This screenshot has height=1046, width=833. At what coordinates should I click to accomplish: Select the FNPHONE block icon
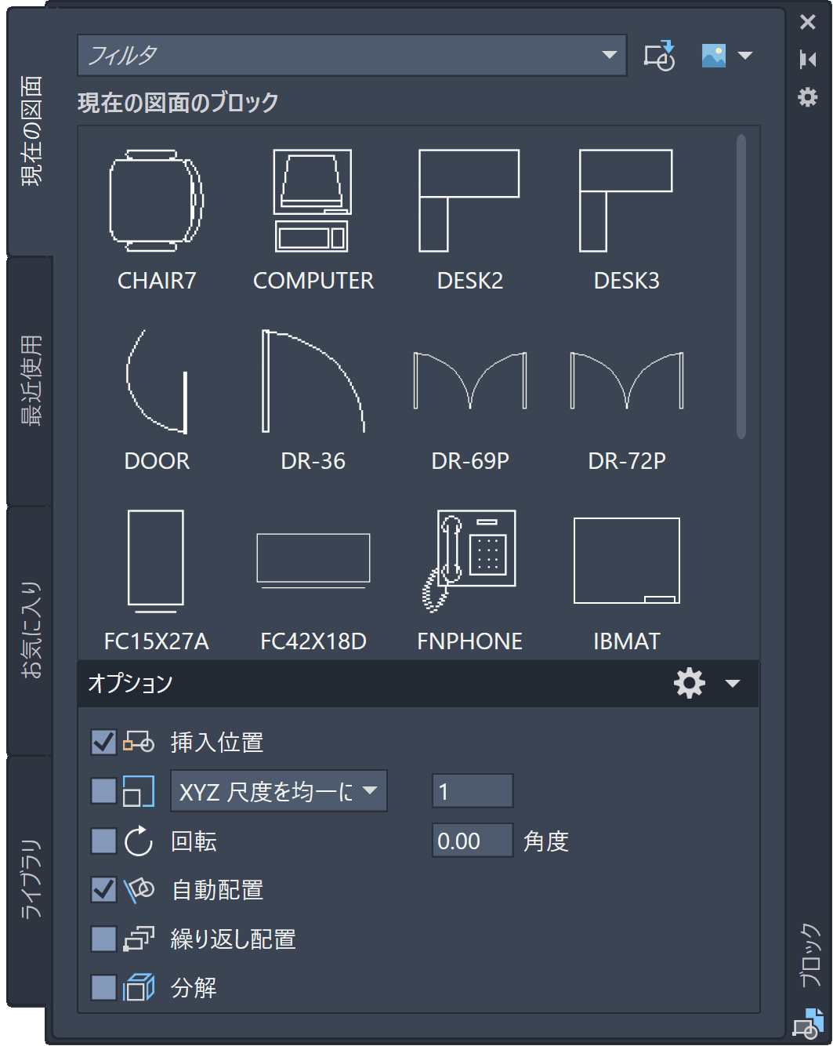pos(469,560)
